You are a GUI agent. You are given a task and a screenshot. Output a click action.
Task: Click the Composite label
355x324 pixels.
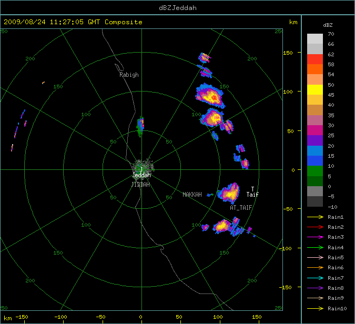point(124,22)
